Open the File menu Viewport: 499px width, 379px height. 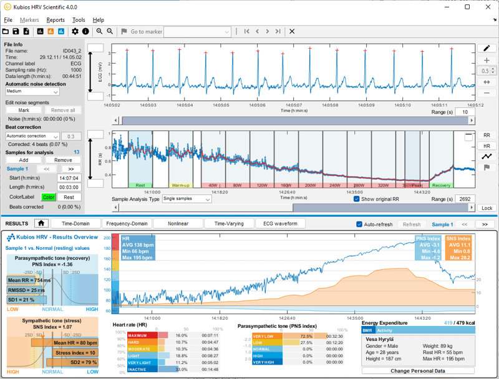tap(8, 20)
